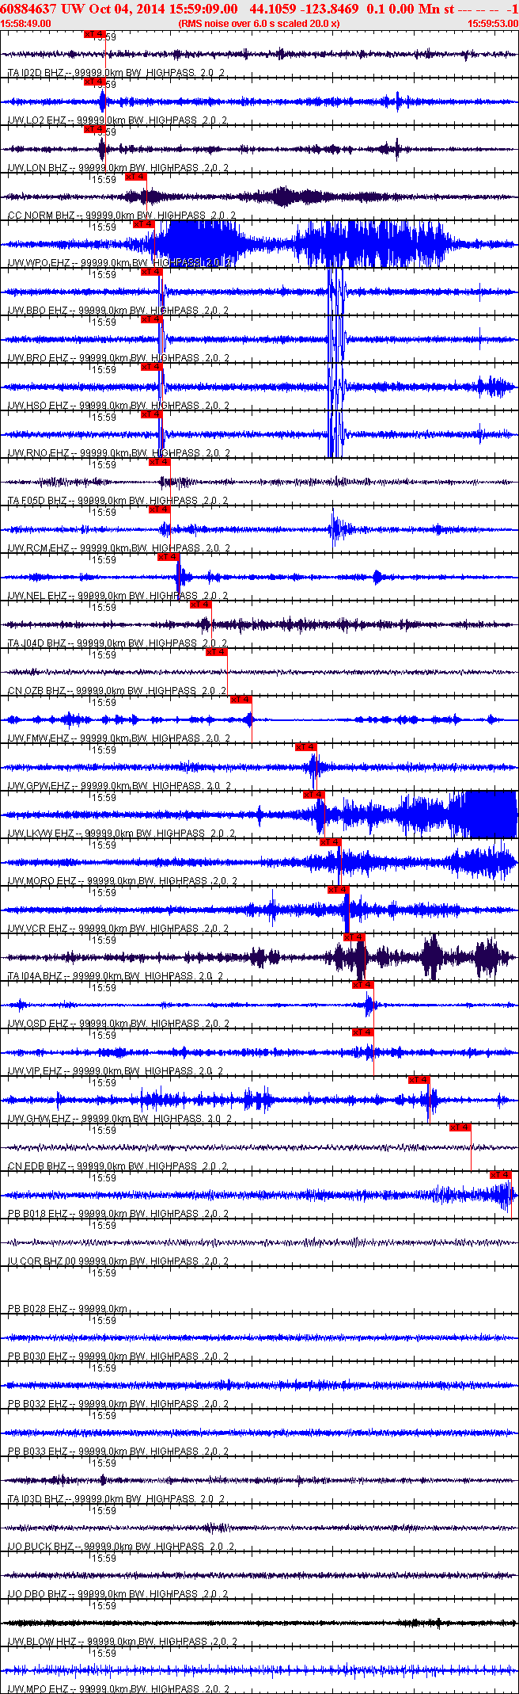Select the pick flag on UW.MORO EHZ trace
Screen dimensions: 519x1694
click(x=331, y=842)
